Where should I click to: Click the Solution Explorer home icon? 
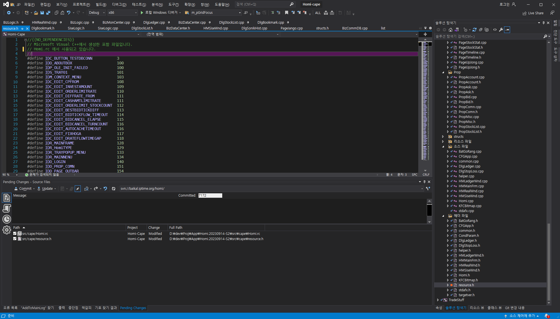pyautogui.click(x=450, y=30)
